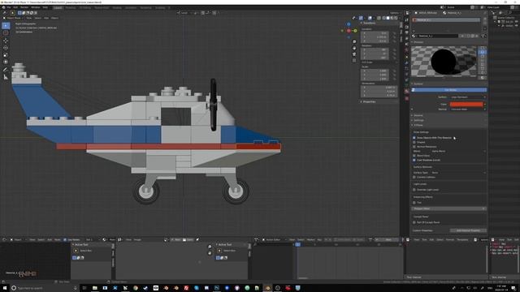Click the selected material slot in list
This screenshot has height=292, width=520.
(x=446, y=20)
